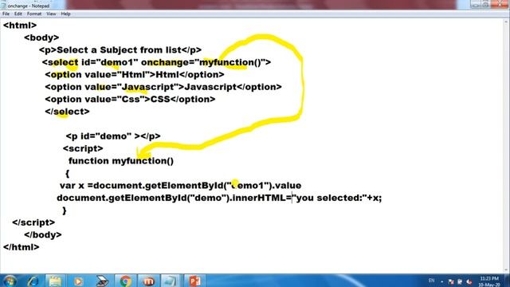Open the Format menu
This screenshot has width=510, height=287.
pyautogui.click(x=34, y=14)
